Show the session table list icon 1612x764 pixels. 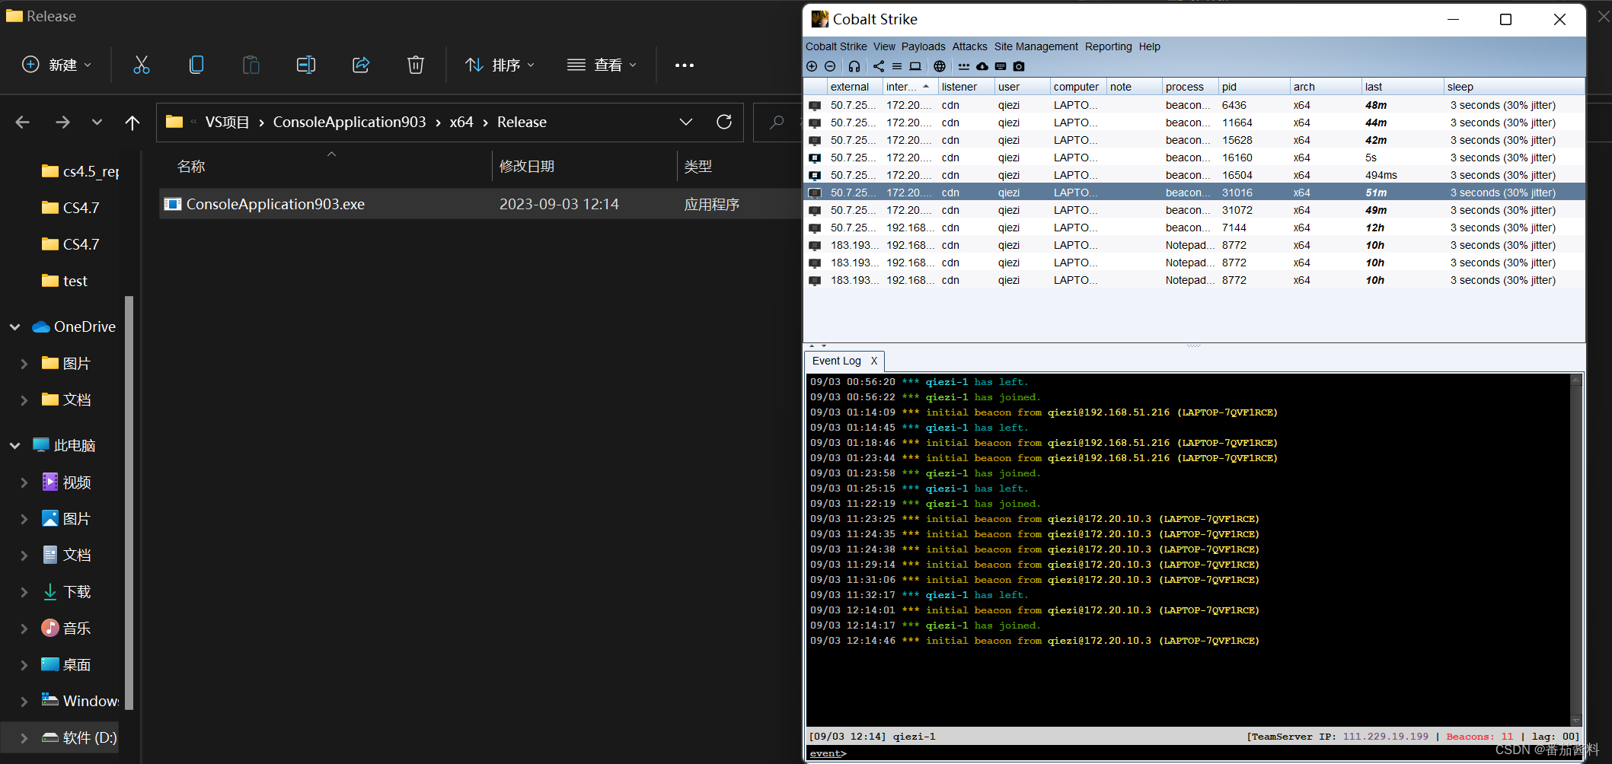[897, 66]
